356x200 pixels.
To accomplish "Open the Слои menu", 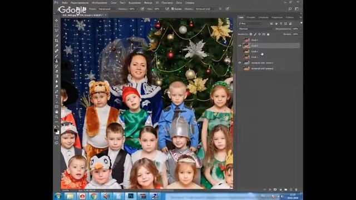I will coord(113,3).
